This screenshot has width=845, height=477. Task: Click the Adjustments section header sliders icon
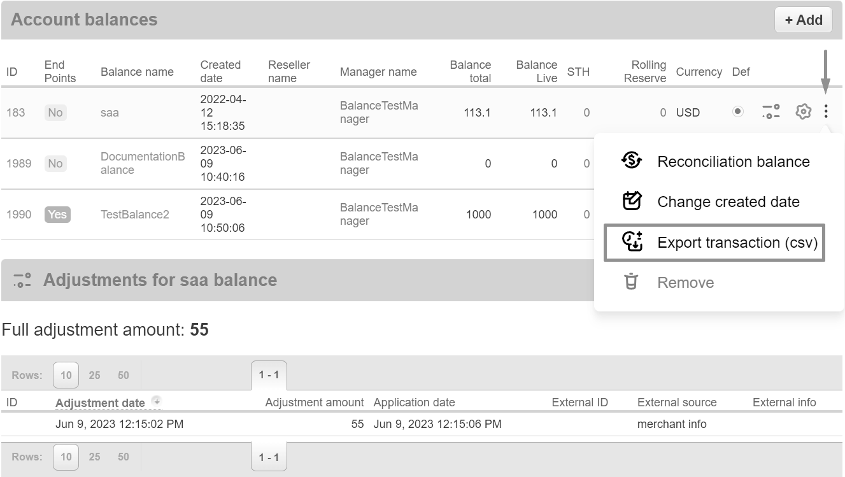(x=22, y=280)
